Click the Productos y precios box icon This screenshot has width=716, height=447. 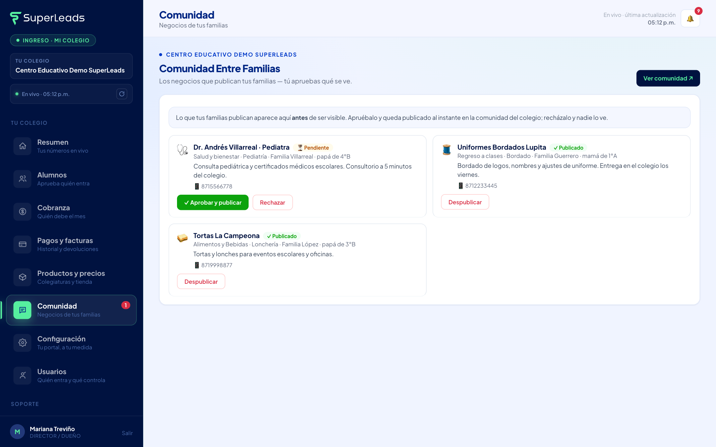pyautogui.click(x=23, y=277)
